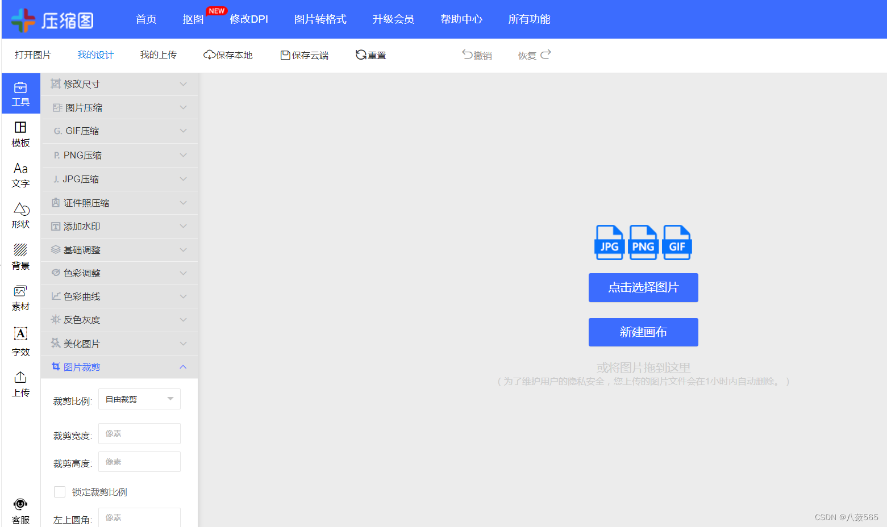The width and height of the screenshot is (887, 527).
Task: Click the 图片压缩 icon
Action: click(57, 107)
